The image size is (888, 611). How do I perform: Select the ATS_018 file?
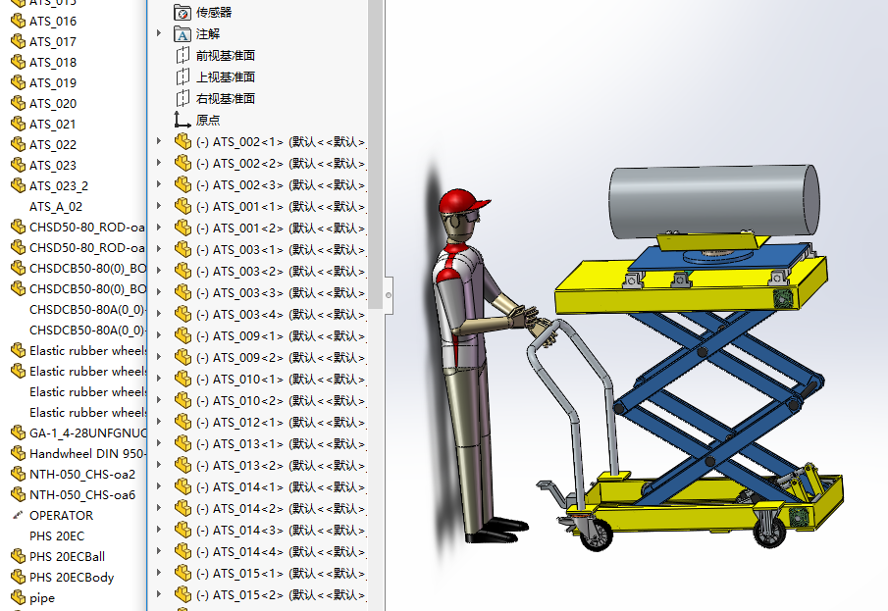pos(53,63)
